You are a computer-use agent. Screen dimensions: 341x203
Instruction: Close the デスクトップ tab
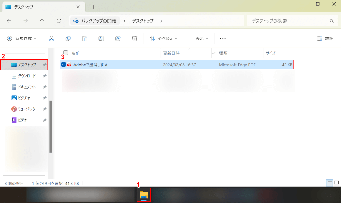(x=78, y=7)
